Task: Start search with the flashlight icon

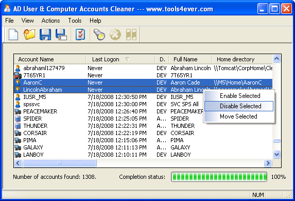Action: point(99,35)
